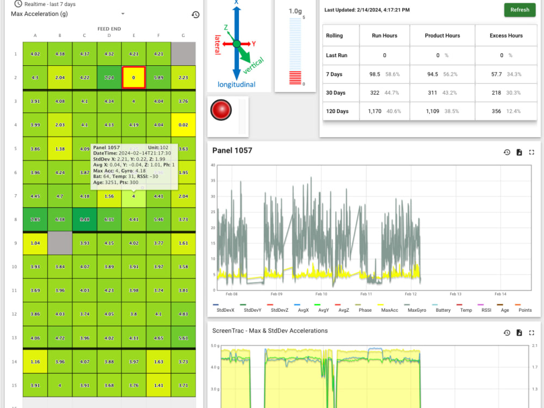Viewport: 544px width, 408px height.
Task: Click the Panel 1057 chart title
Action: click(x=232, y=150)
